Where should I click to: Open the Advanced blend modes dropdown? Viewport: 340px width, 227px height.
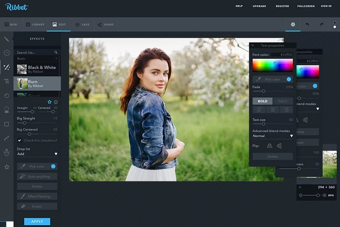click(273, 136)
